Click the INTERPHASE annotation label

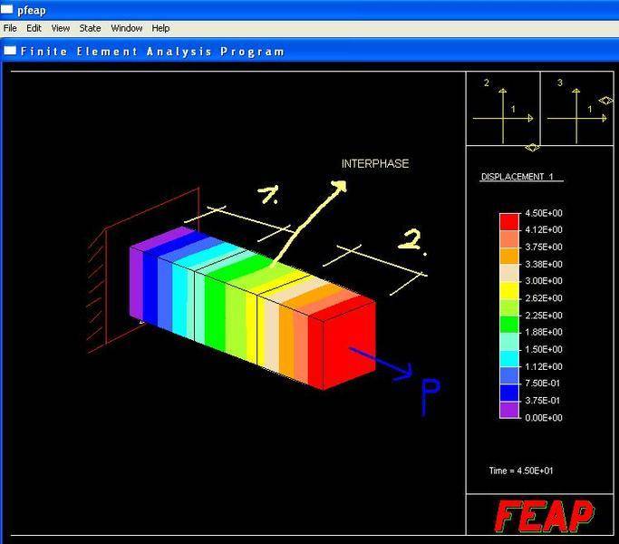[x=374, y=164]
